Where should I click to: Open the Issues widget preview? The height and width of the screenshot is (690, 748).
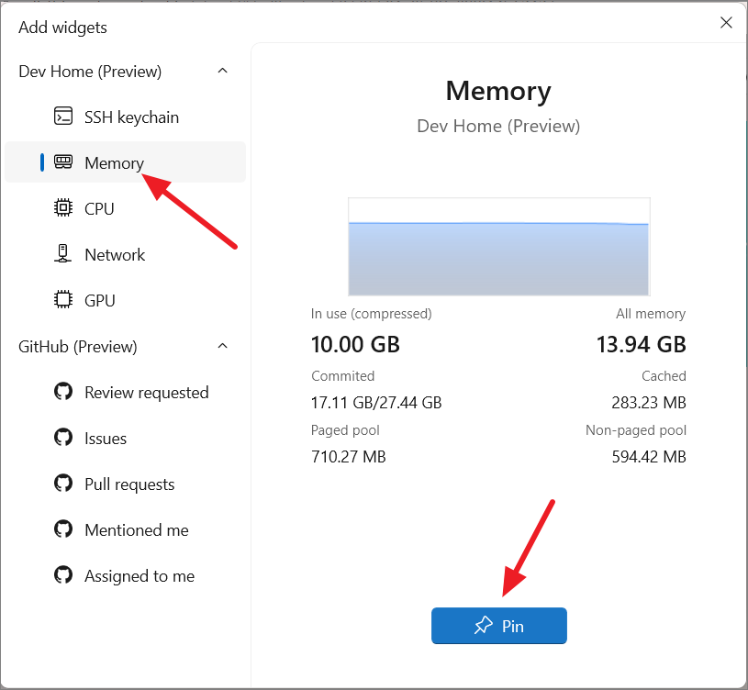[125, 438]
